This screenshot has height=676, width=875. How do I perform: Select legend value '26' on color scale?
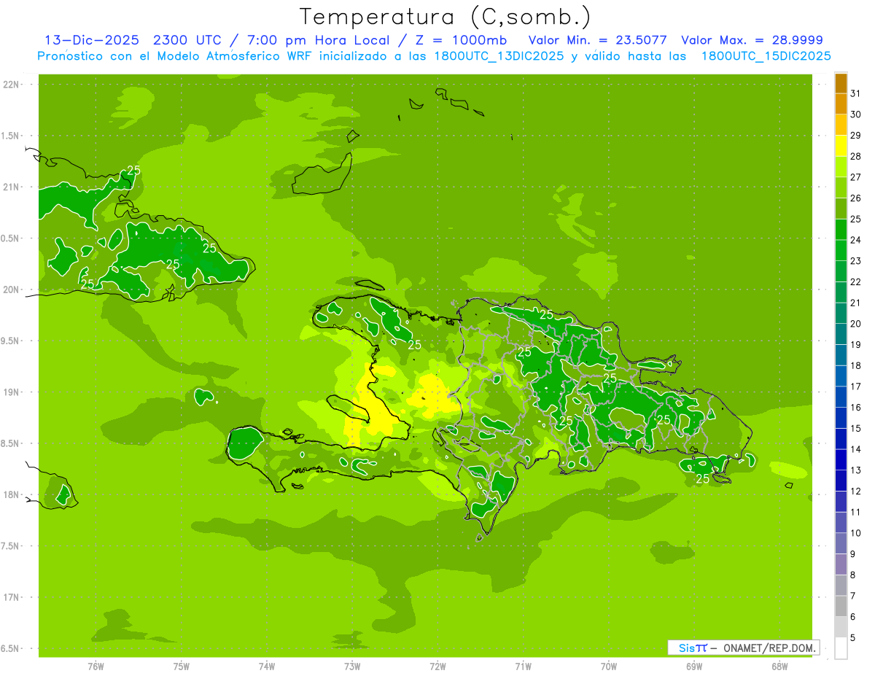855,198
